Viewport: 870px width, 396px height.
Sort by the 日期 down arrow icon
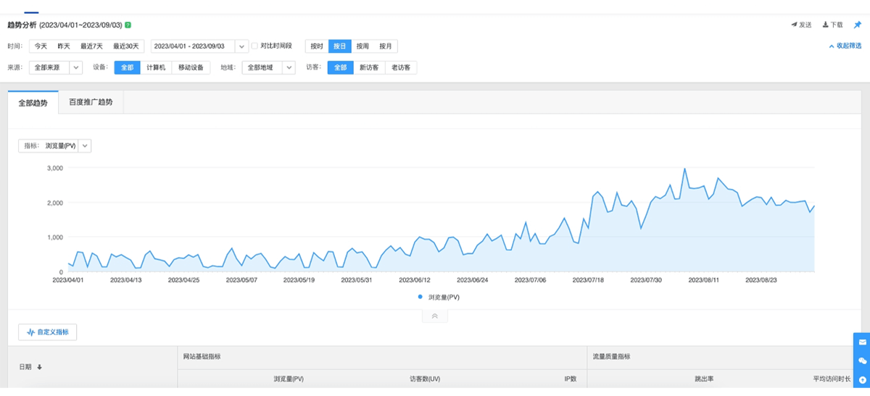click(x=39, y=367)
